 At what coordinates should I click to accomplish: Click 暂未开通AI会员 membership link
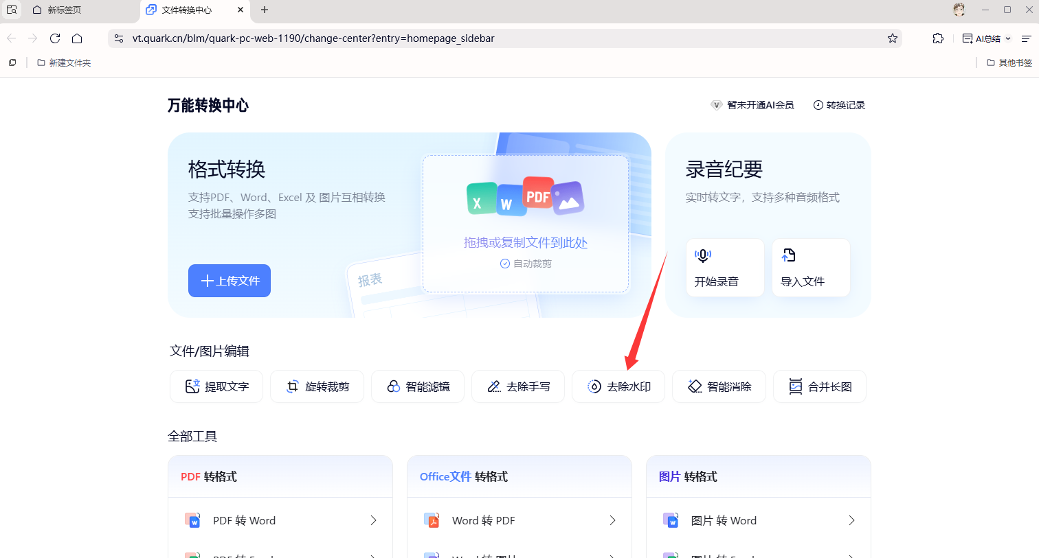pyautogui.click(x=752, y=105)
